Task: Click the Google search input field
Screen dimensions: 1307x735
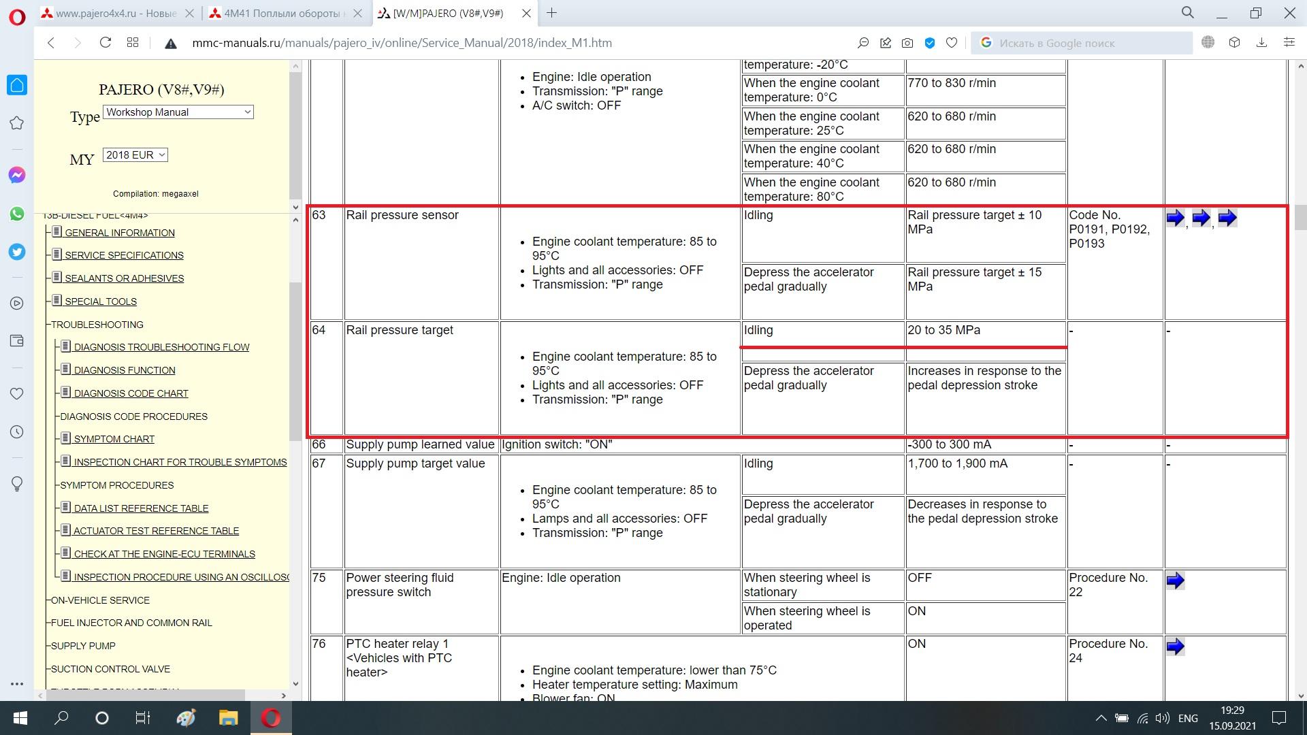Action: [1082, 43]
